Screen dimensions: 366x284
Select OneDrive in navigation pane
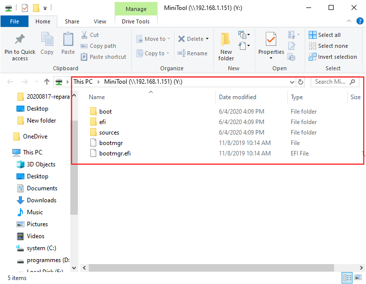(x=30, y=137)
